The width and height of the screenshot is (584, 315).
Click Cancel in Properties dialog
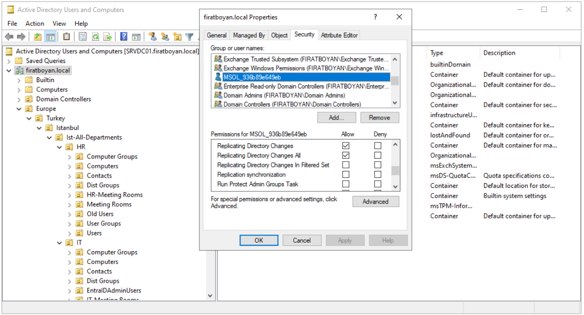(x=302, y=240)
